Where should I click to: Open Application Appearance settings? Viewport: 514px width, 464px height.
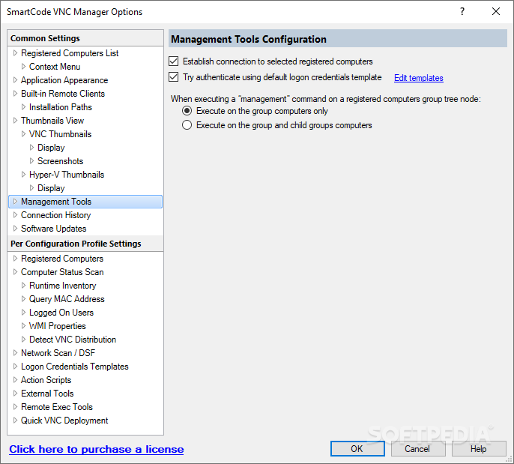pos(64,80)
